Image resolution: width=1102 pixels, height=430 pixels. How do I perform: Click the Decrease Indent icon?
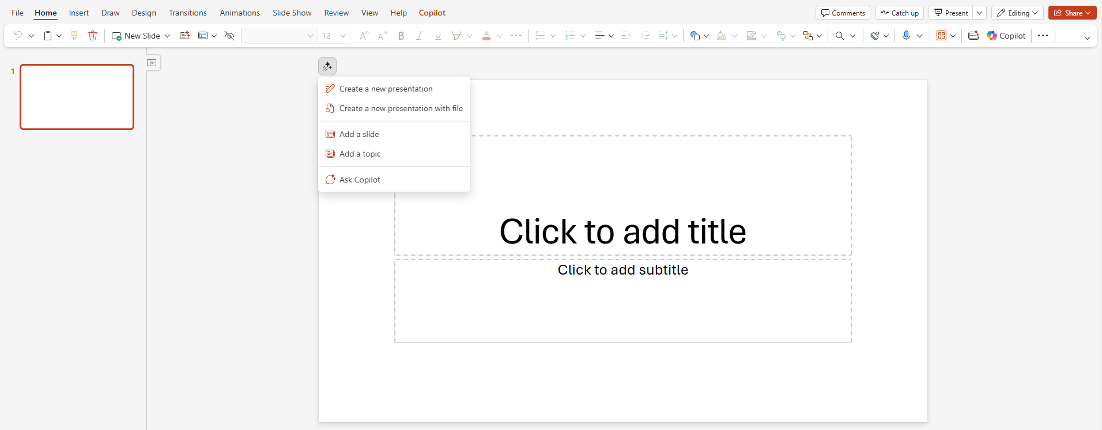click(x=626, y=36)
